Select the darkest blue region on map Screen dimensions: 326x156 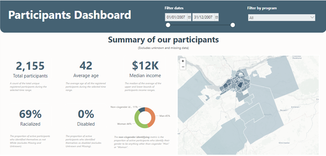point(240,85)
